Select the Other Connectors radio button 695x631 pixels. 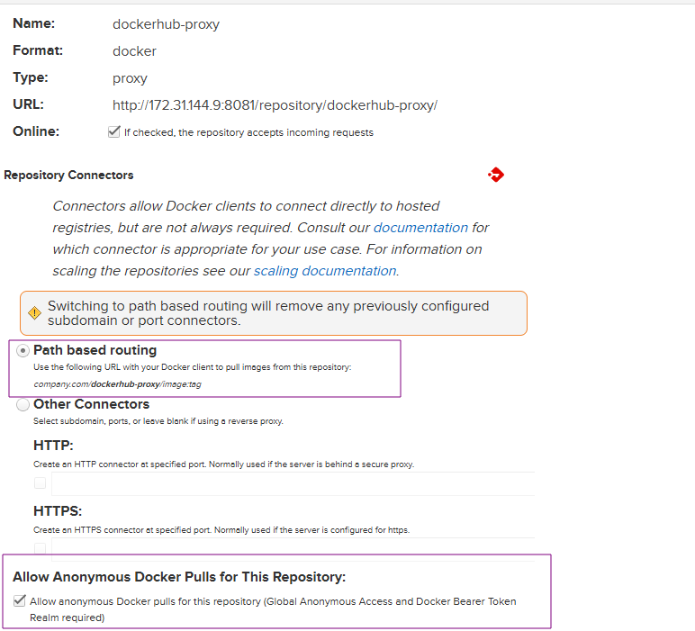click(x=23, y=405)
